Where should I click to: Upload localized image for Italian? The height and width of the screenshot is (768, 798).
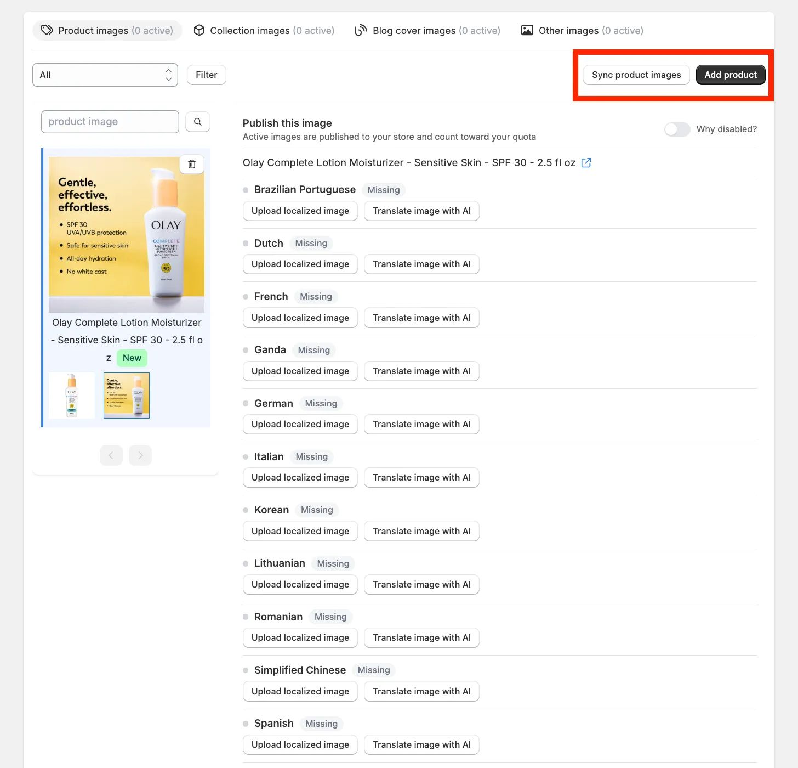point(300,478)
